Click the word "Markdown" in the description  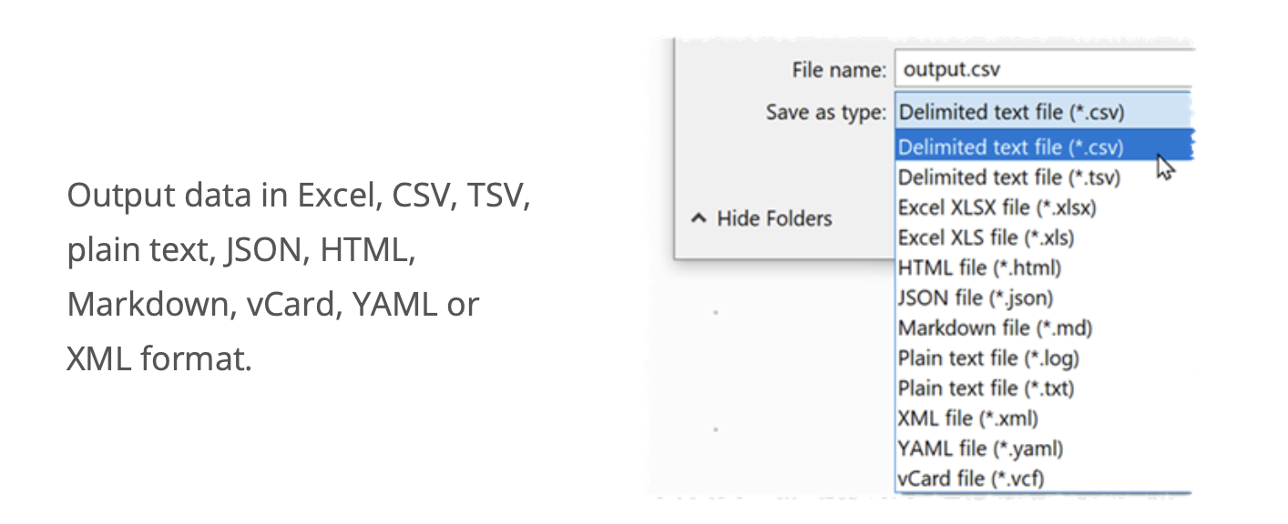tap(149, 305)
